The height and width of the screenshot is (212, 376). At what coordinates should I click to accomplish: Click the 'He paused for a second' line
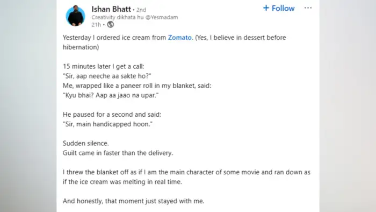point(112,115)
